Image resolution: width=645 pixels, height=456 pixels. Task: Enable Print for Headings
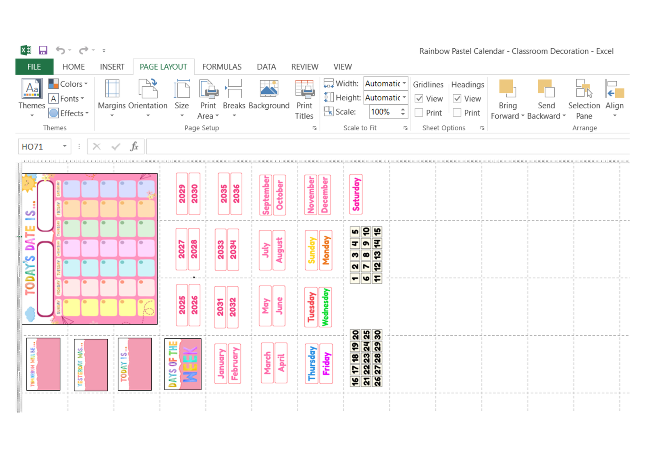click(x=458, y=112)
